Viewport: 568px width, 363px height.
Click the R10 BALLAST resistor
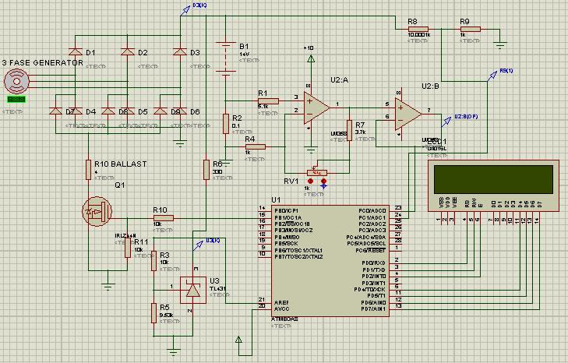(88, 170)
